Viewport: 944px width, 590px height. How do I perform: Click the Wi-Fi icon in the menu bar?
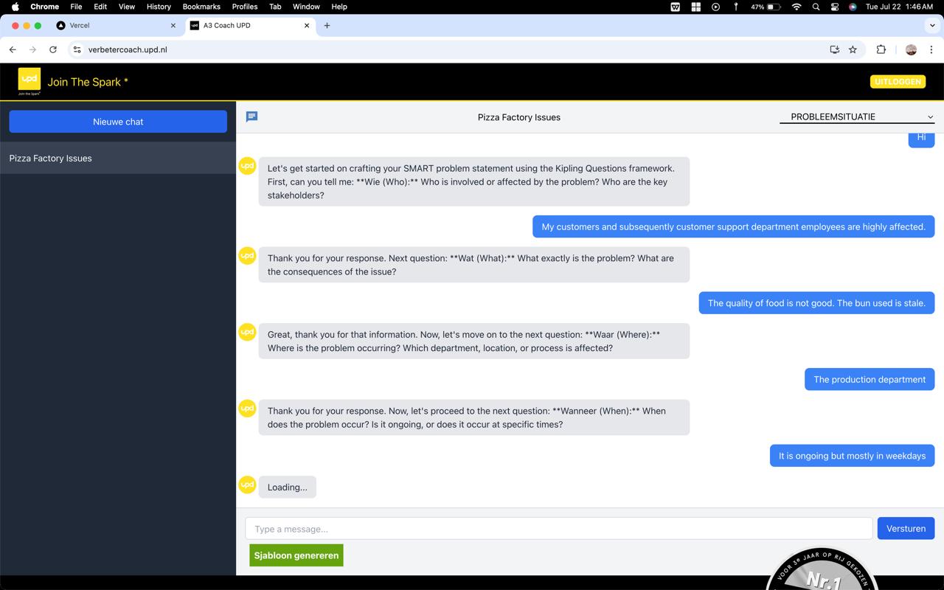click(796, 7)
